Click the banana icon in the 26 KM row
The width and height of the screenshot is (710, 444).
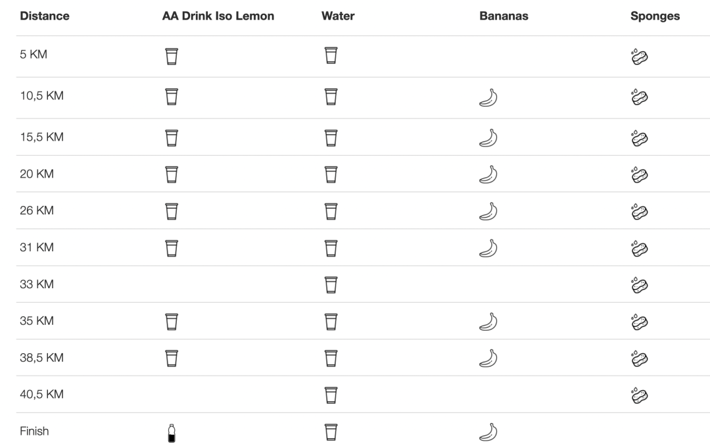[x=488, y=211]
